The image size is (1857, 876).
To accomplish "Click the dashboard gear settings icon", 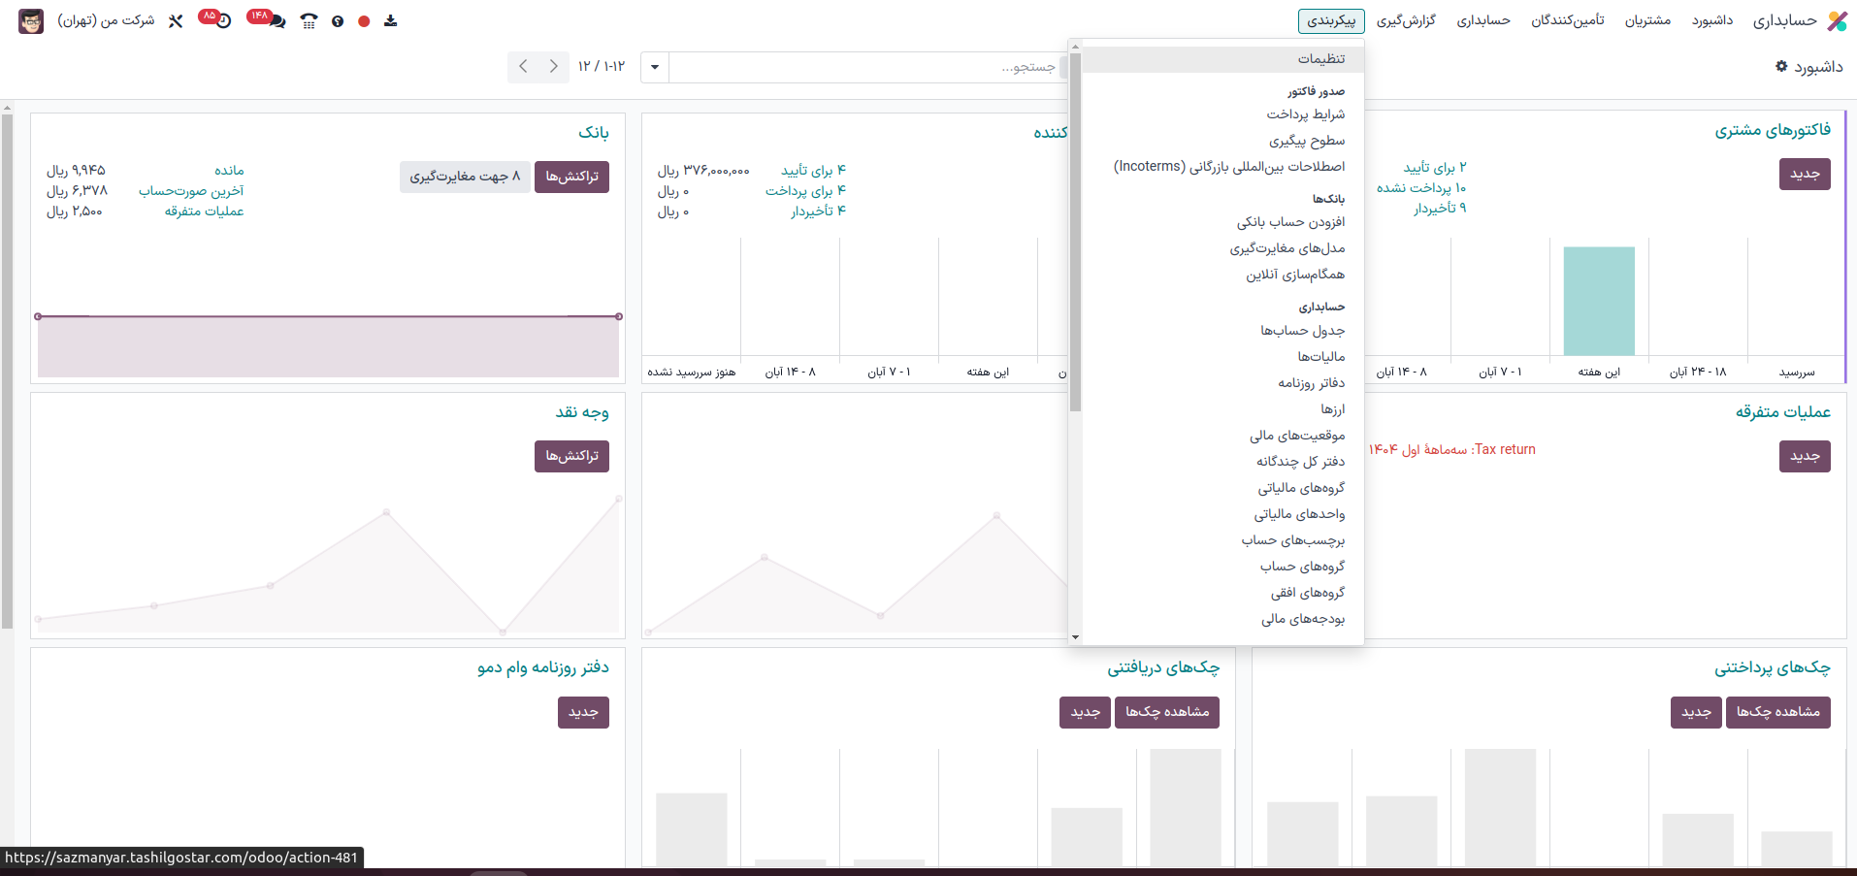I will click(x=1781, y=66).
